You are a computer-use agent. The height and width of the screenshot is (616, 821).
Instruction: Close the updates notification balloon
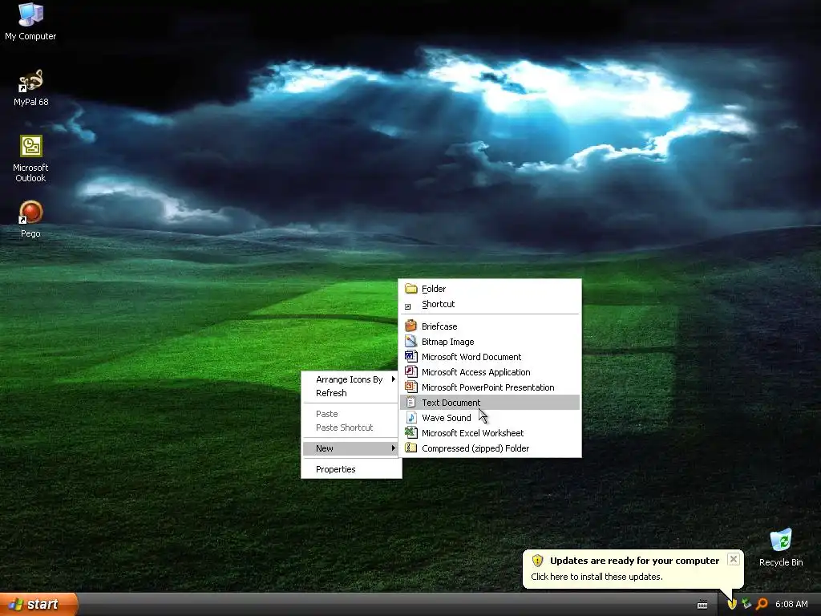click(x=734, y=559)
